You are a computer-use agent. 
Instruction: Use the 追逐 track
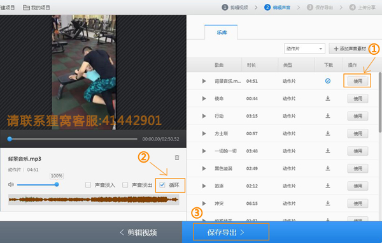pos(358,186)
